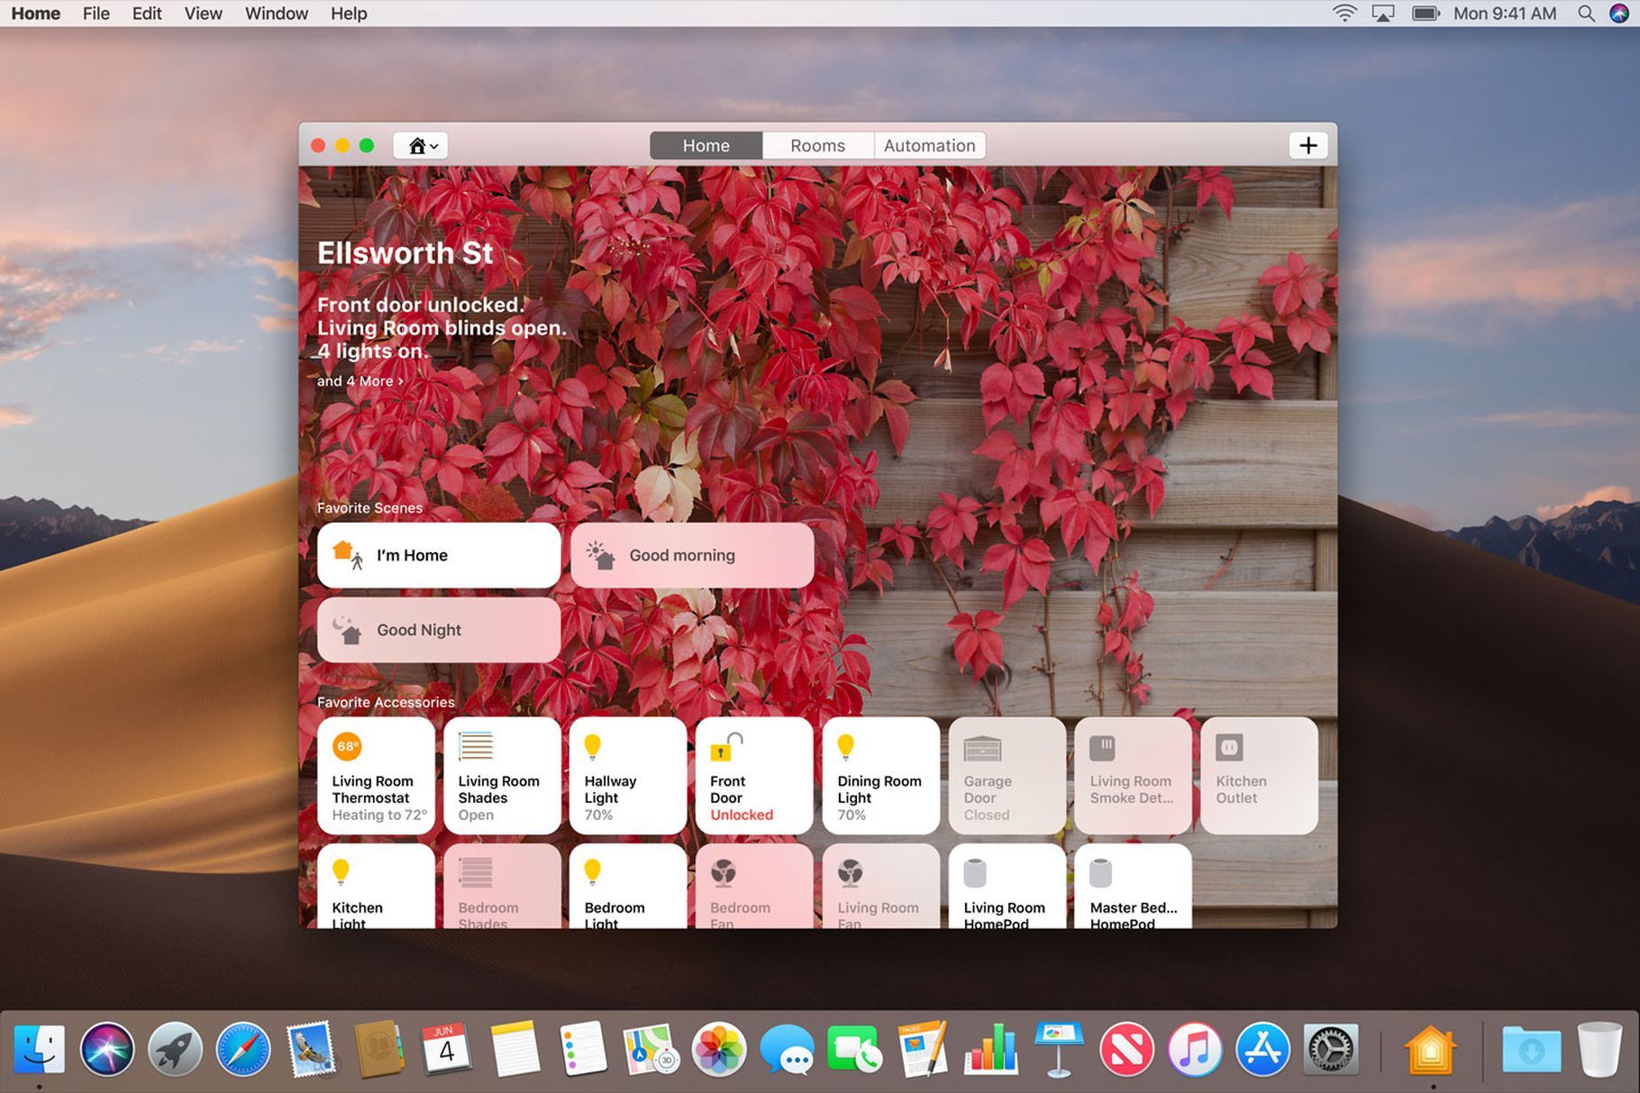Click the Wi-Fi status icon
1640x1093 pixels.
[1344, 14]
